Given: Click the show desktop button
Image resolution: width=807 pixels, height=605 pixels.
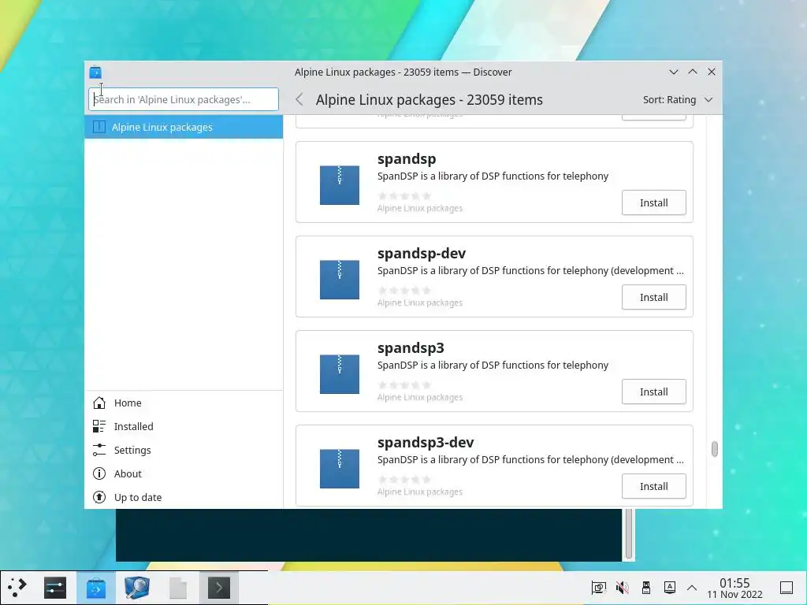Looking at the screenshot, I should pos(787,588).
